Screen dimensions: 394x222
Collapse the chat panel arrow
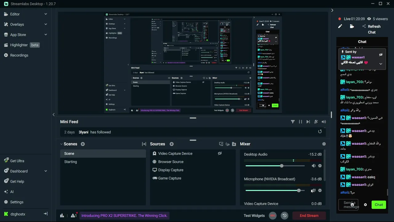[332, 10]
